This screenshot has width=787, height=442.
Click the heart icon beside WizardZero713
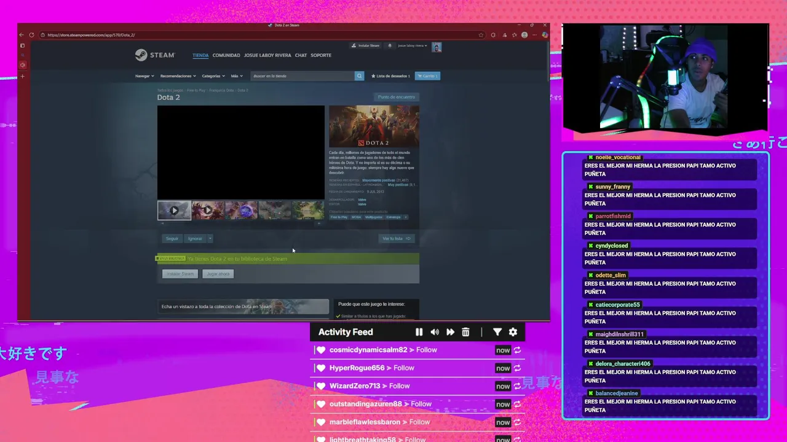click(x=321, y=386)
